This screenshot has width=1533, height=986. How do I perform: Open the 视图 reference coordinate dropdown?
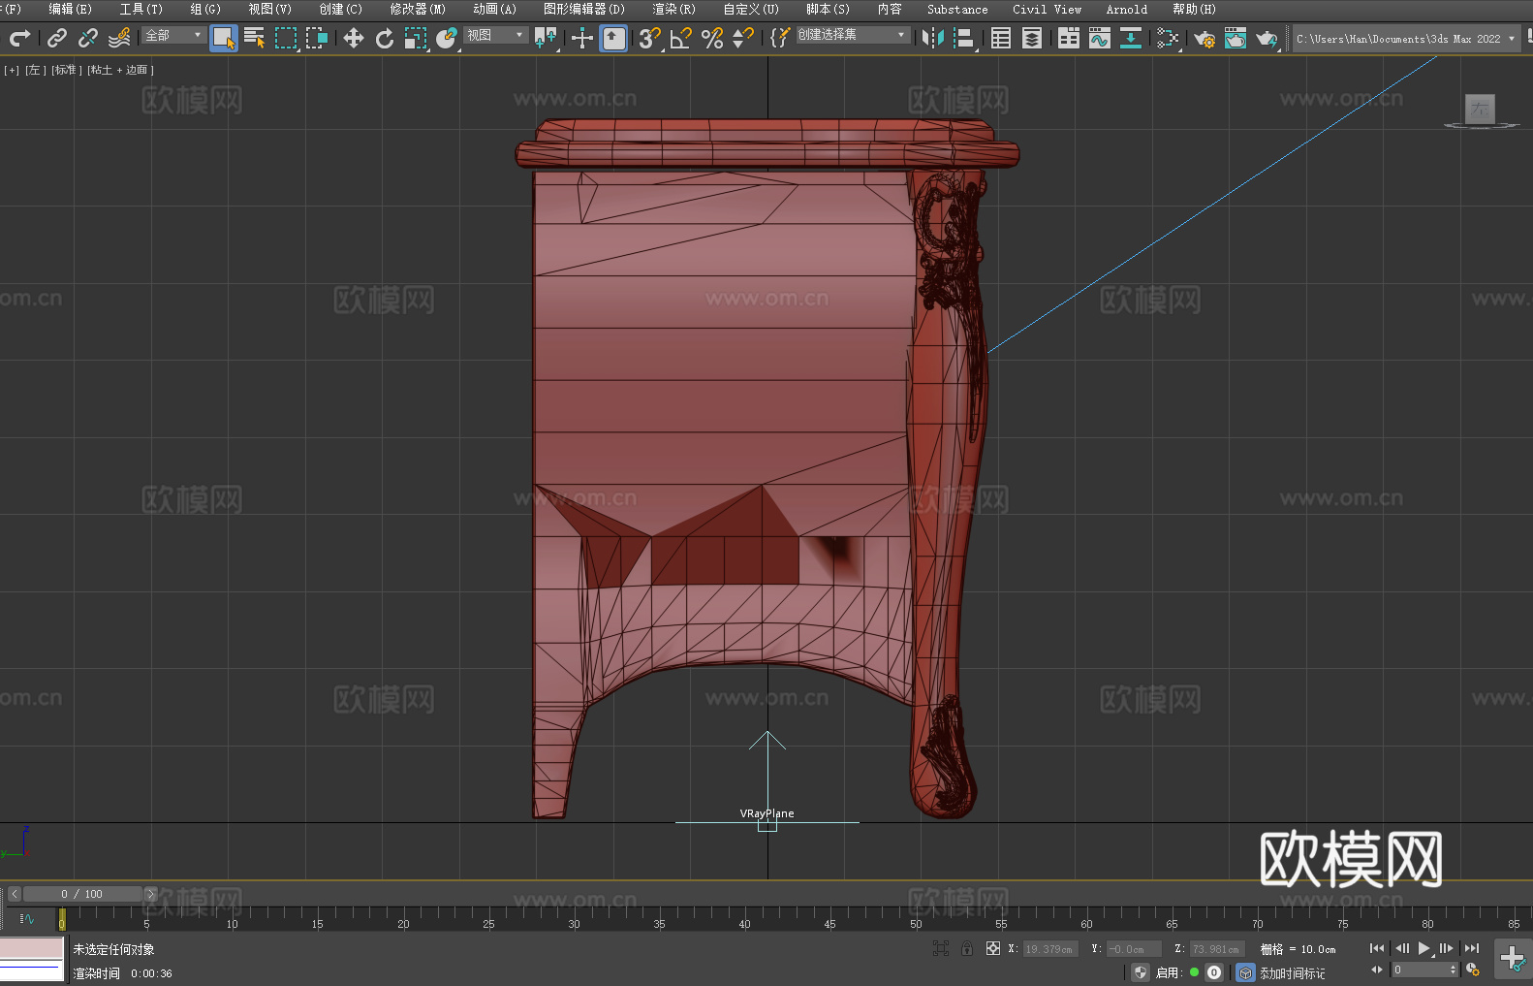pos(494,36)
